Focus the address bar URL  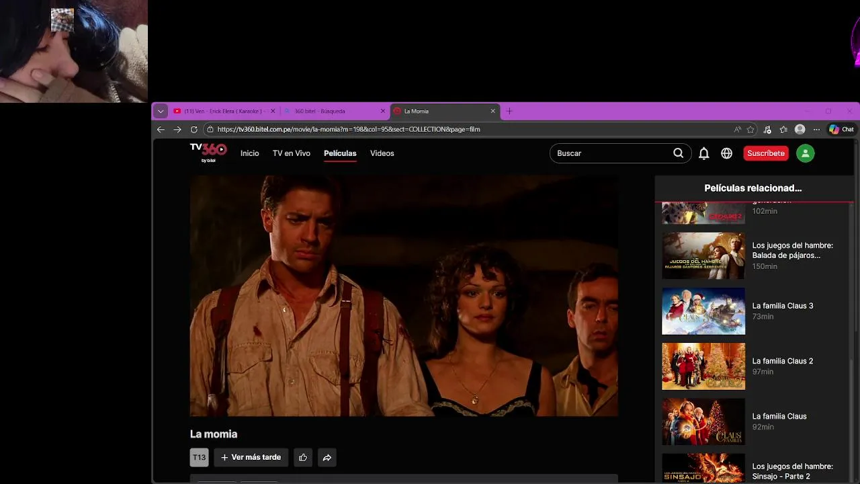(349, 129)
